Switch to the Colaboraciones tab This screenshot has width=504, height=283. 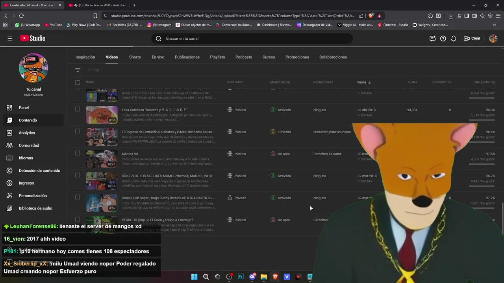pyautogui.click(x=333, y=57)
